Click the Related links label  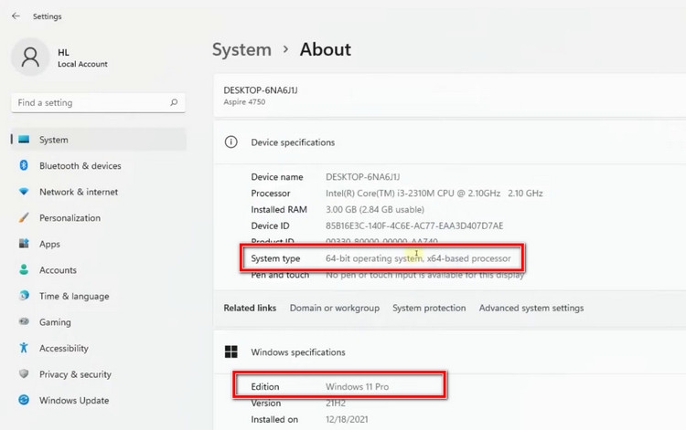(x=250, y=308)
